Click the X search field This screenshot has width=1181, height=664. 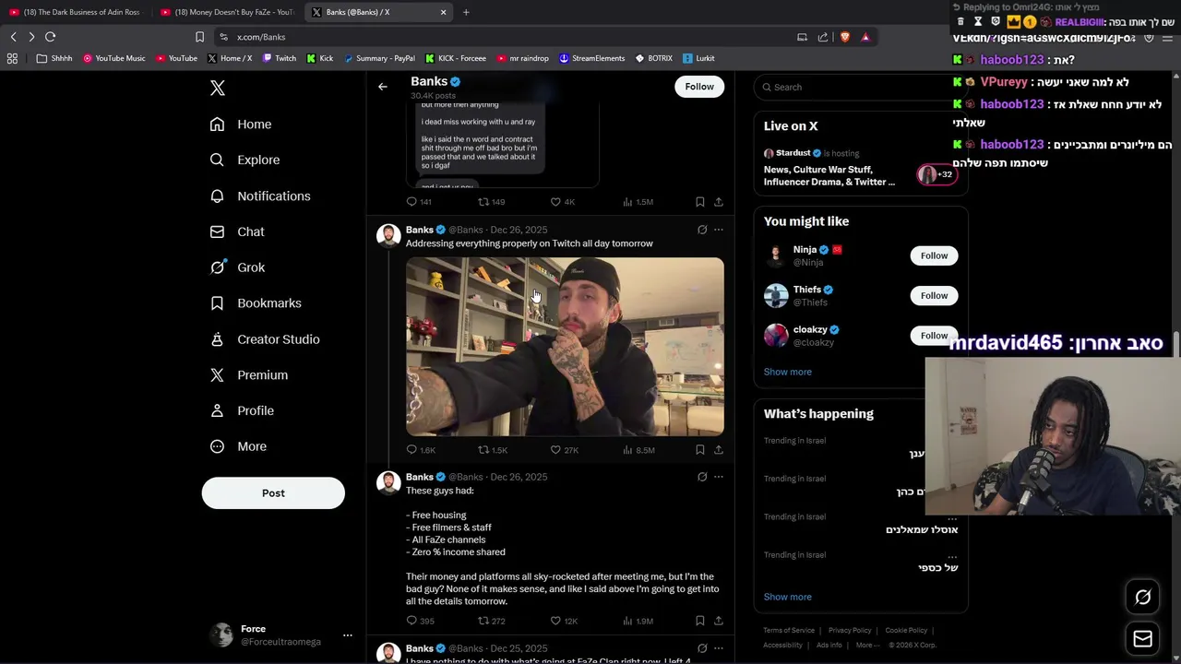[860, 87]
